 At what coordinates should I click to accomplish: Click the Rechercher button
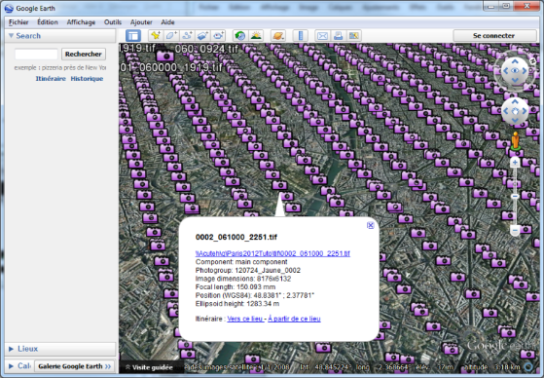(x=84, y=55)
